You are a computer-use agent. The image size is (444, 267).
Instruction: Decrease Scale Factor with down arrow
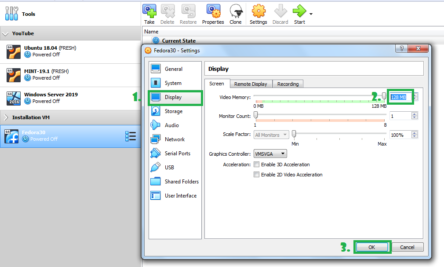click(x=415, y=137)
